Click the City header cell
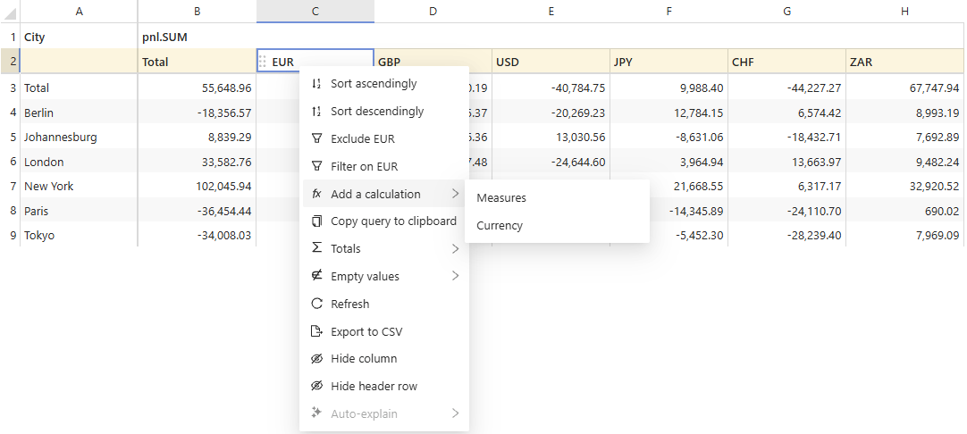The height and width of the screenshot is (434, 967). pyautogui.click(x=79, y=37)
